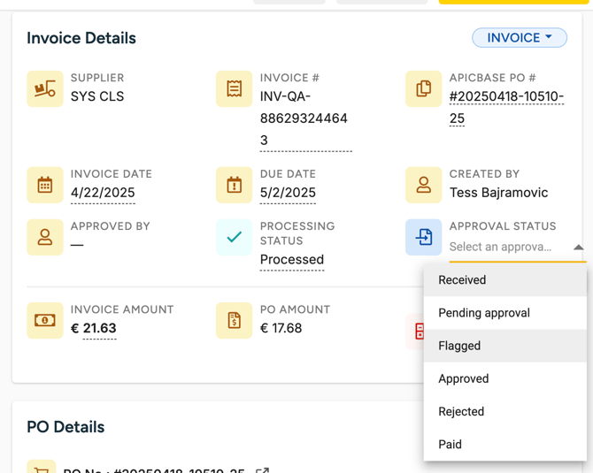
Task: Select the Flagged status option
Action: coord(459,346)
